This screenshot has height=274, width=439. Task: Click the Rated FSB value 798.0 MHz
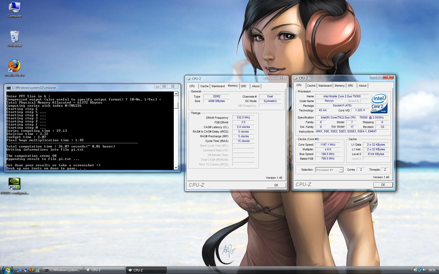pos(328,159)
